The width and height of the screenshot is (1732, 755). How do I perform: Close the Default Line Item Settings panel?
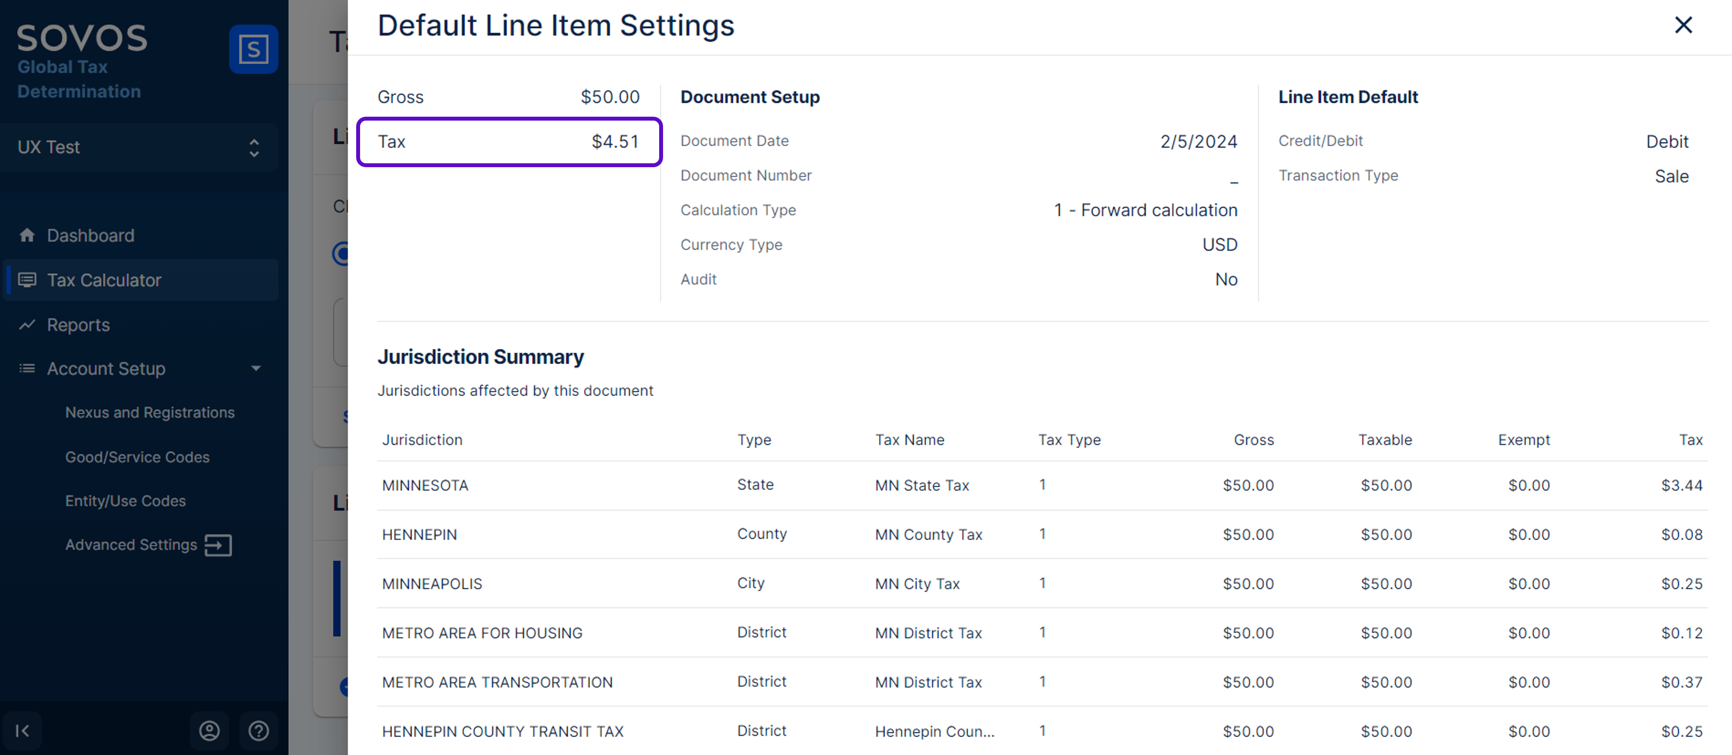[1683, 25]
